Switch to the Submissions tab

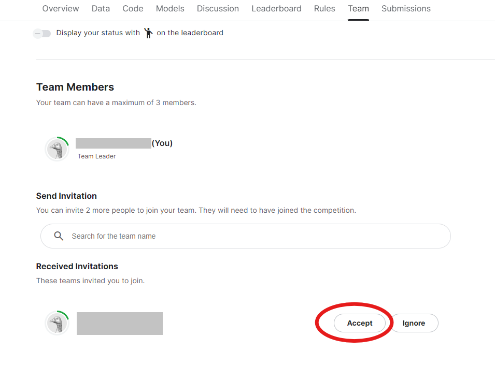[x=406, y=8]
